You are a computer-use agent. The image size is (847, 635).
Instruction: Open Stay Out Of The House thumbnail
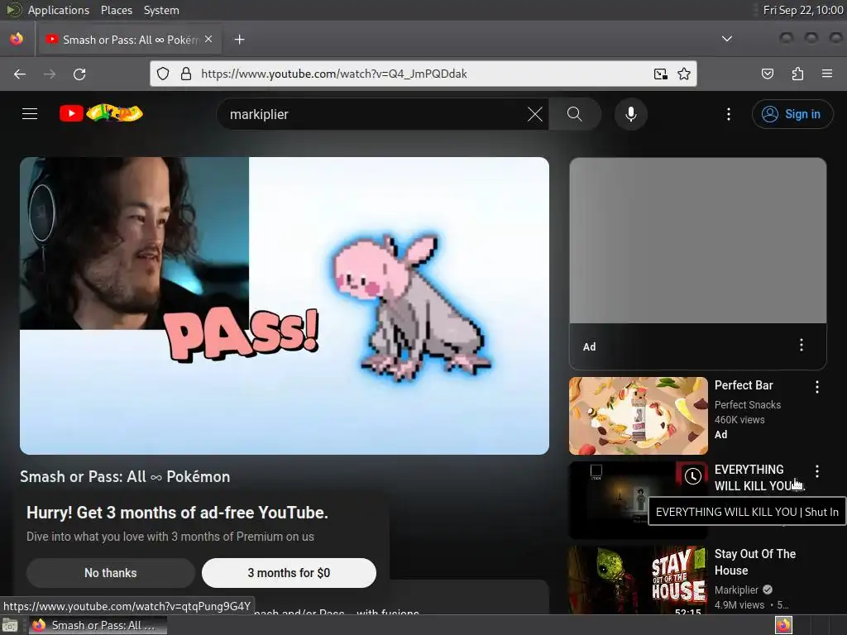pyautogui.click(x=639, y=580)
